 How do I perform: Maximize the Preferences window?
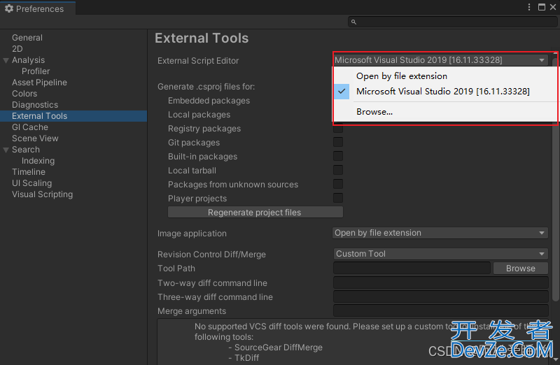(x=542, y=7)
